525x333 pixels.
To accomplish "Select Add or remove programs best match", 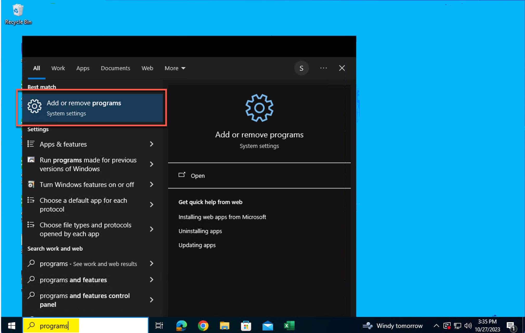I will [93, 108].
